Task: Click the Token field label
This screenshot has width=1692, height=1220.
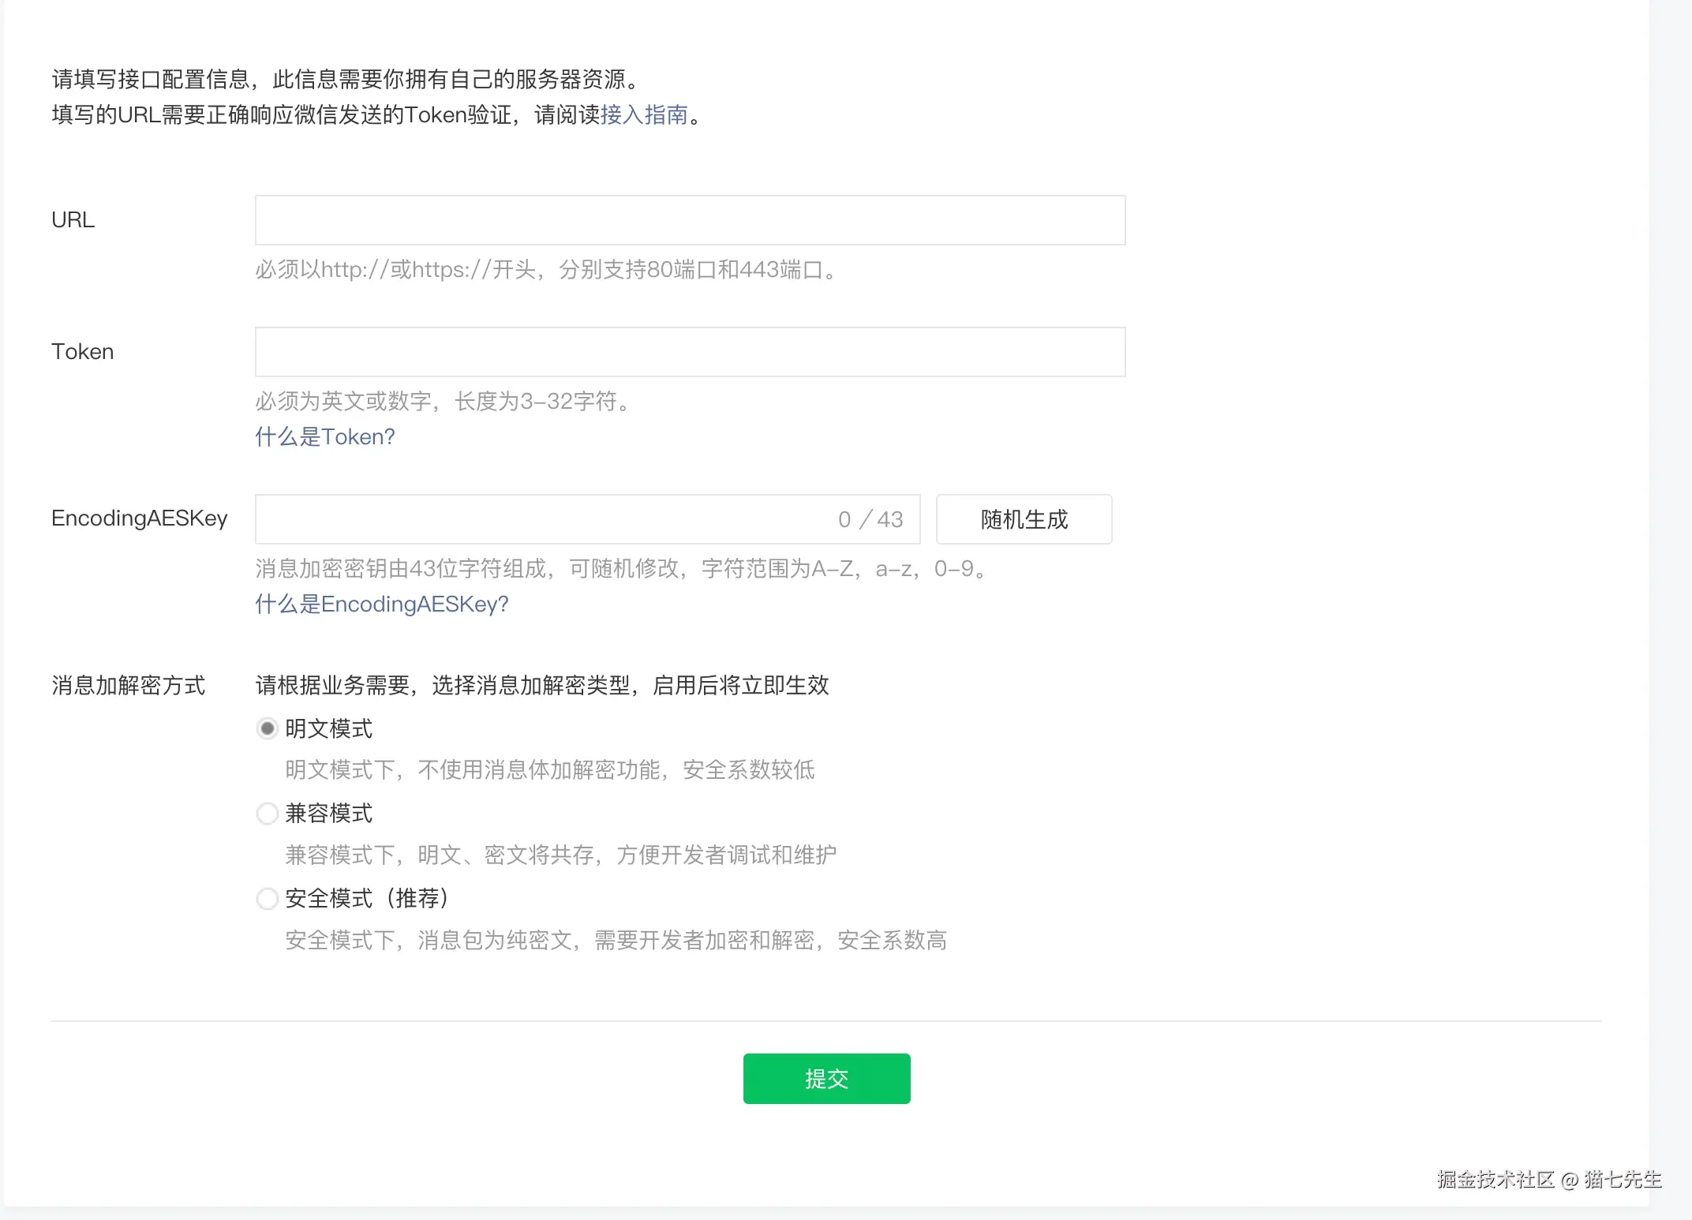Action: tap(82, 352)
